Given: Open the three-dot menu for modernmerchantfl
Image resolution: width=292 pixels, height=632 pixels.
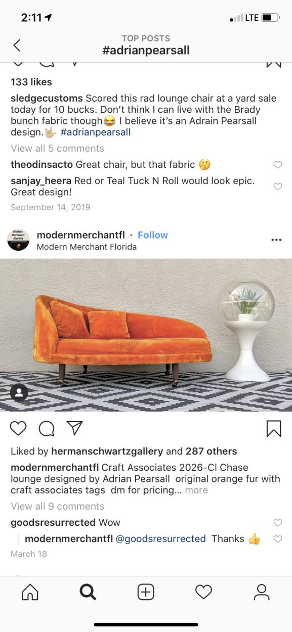Looking at the screenshot, I should [276, 240].
